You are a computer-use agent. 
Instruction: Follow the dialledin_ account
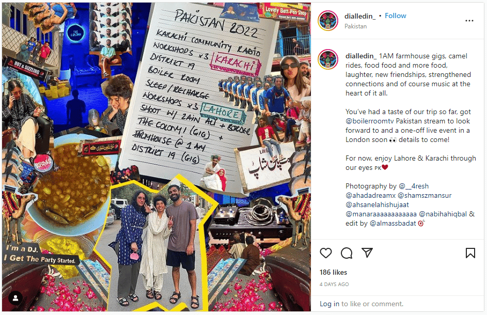[x=396, y=16]
